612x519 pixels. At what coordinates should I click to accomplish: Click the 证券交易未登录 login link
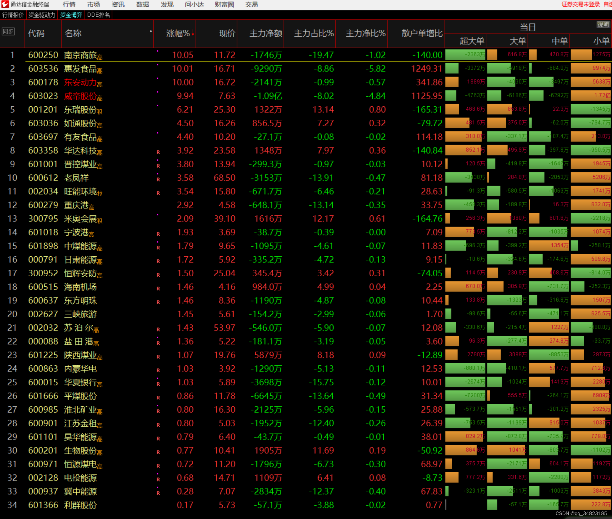580,4
